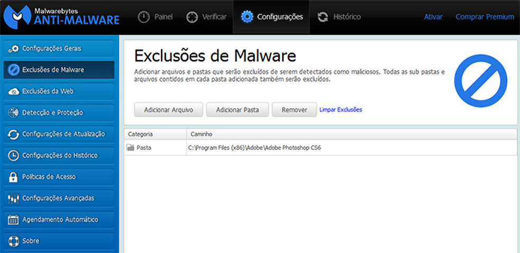Image resolution: width=520 pixels, height=253 pixels.
Task: Click the Ativar link
Action: (x=433, y=17)
